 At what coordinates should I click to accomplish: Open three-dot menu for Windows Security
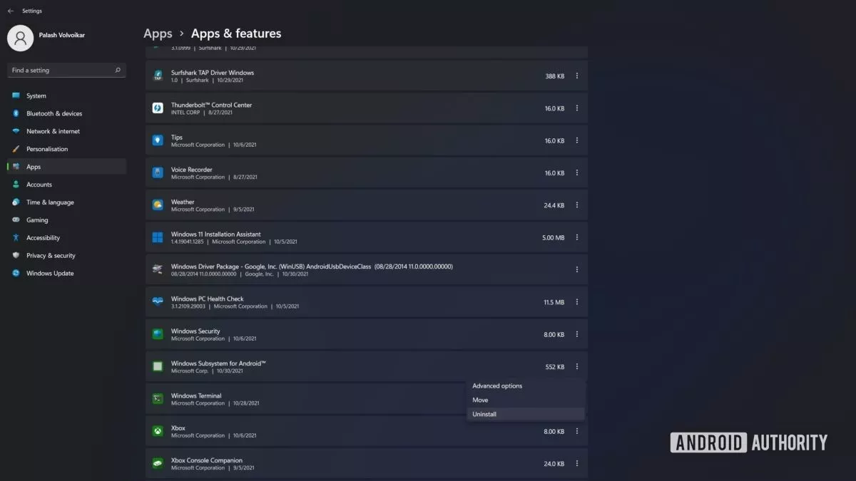[x=577, y=334]
